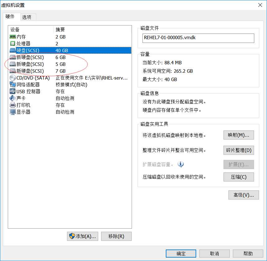Click the printer device icon

pos(13,105)
